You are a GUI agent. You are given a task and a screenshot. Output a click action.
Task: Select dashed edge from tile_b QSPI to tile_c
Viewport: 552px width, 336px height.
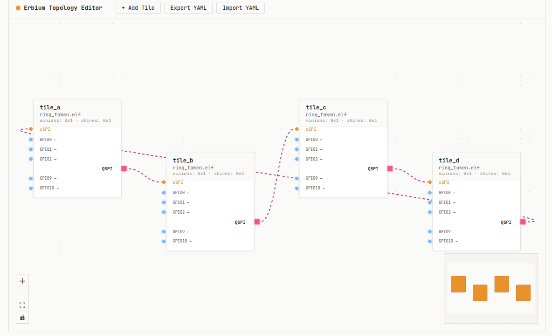point(277,175)
